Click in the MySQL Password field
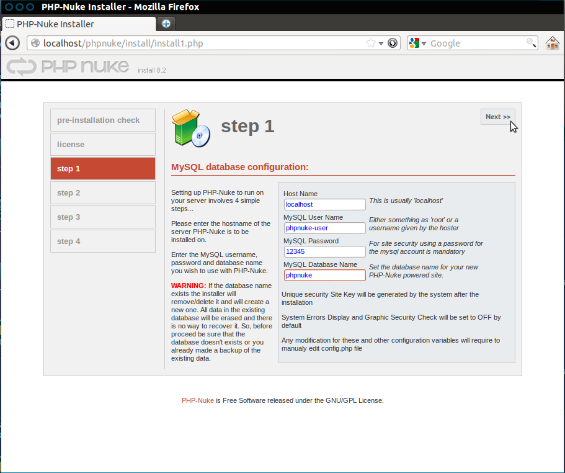This screenshot has height=473, width=565. click(324, 251)
